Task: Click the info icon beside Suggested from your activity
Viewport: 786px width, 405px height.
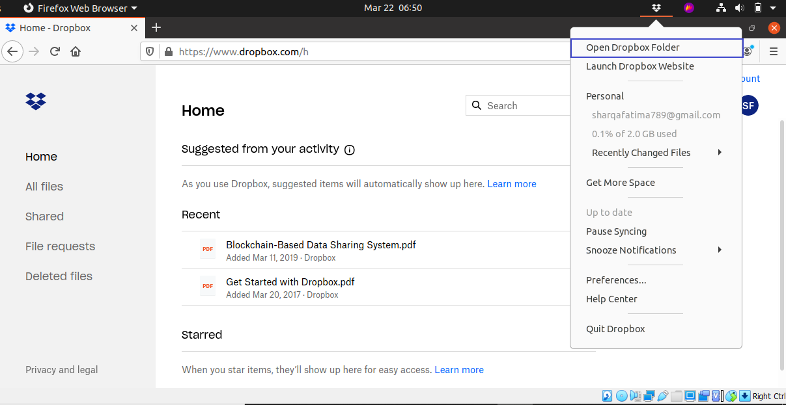Action: [x=350, y=150]
